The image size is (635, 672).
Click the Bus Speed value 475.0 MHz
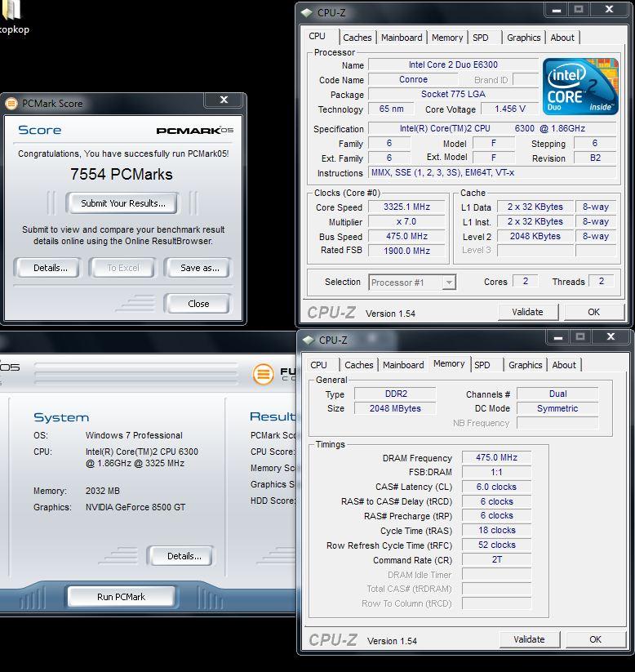[406, 237]
